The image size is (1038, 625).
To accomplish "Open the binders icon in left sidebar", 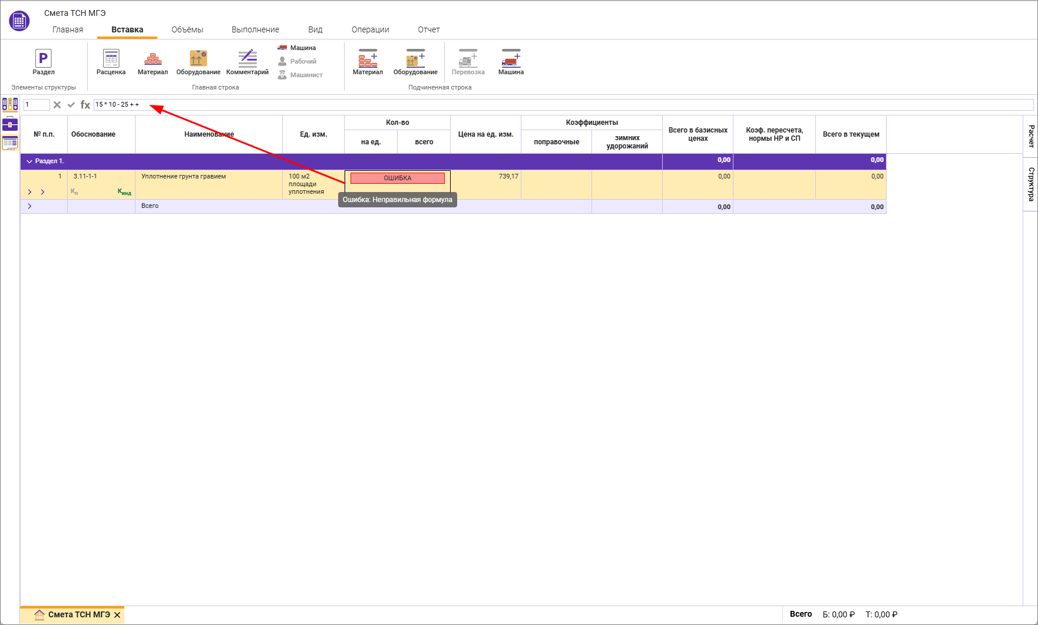I will coord(10,104).
